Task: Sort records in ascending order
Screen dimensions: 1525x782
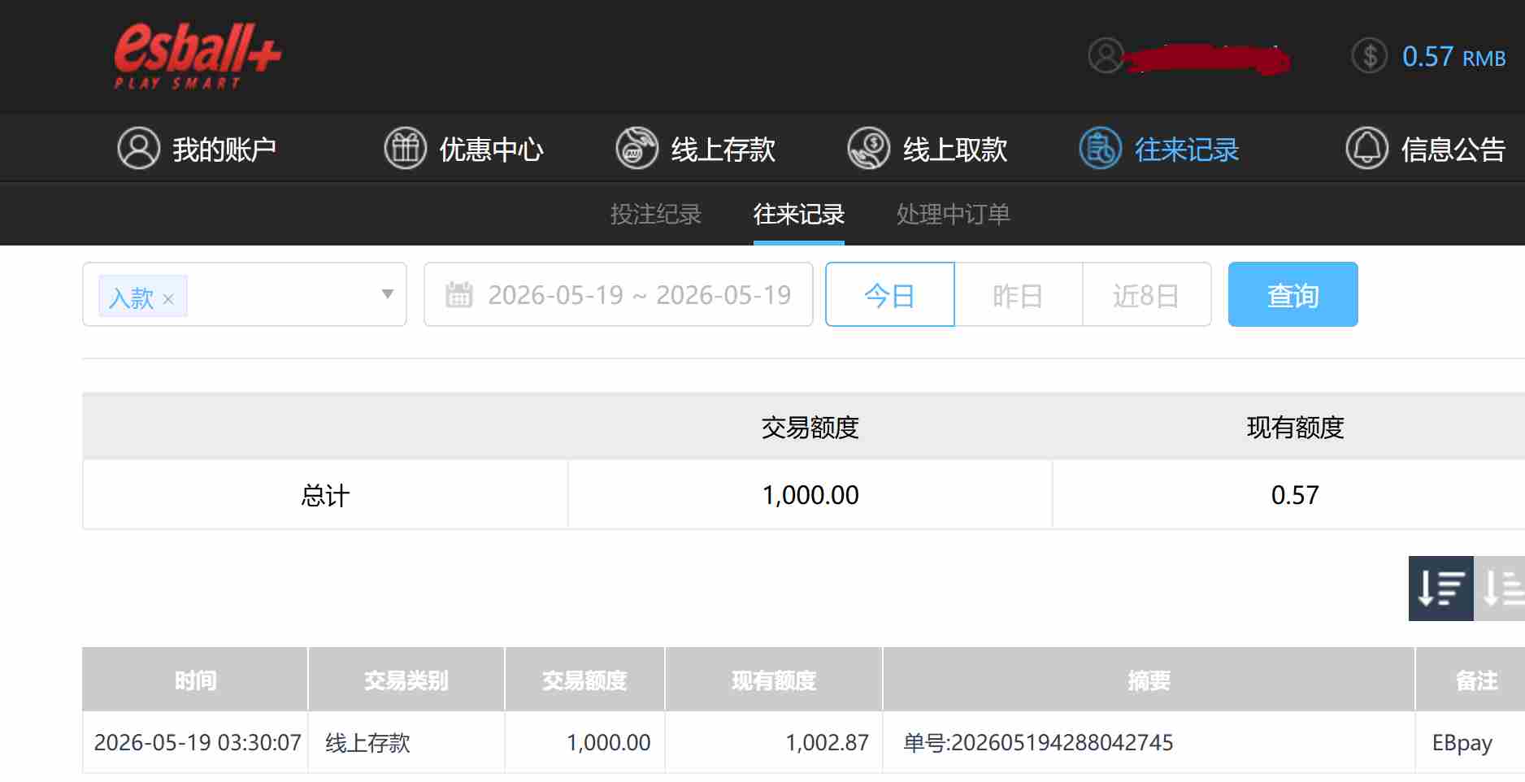Action: click(x=1500, y=589)
